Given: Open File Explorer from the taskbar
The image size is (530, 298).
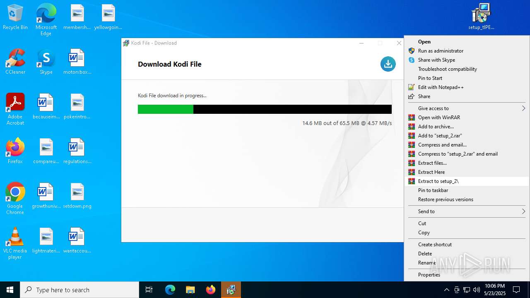Looking at the screenshot, I should pyautogui.click(x=190, y=290).
